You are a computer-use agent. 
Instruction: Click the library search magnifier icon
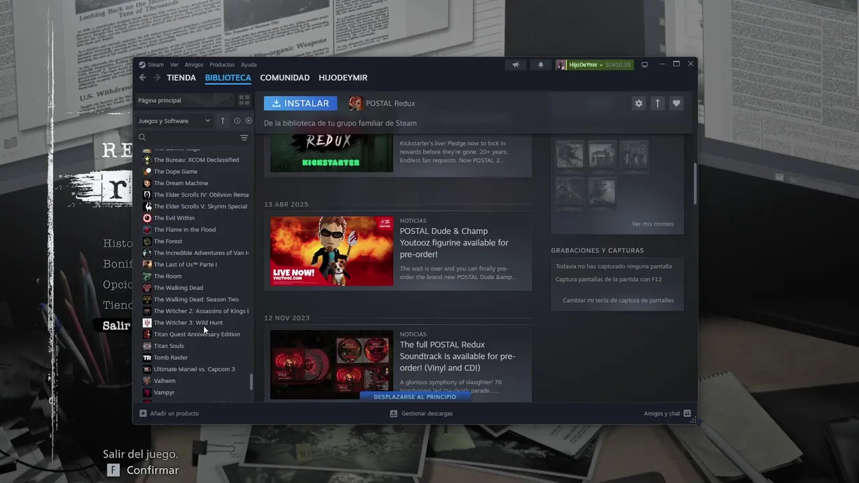point(142,138)
